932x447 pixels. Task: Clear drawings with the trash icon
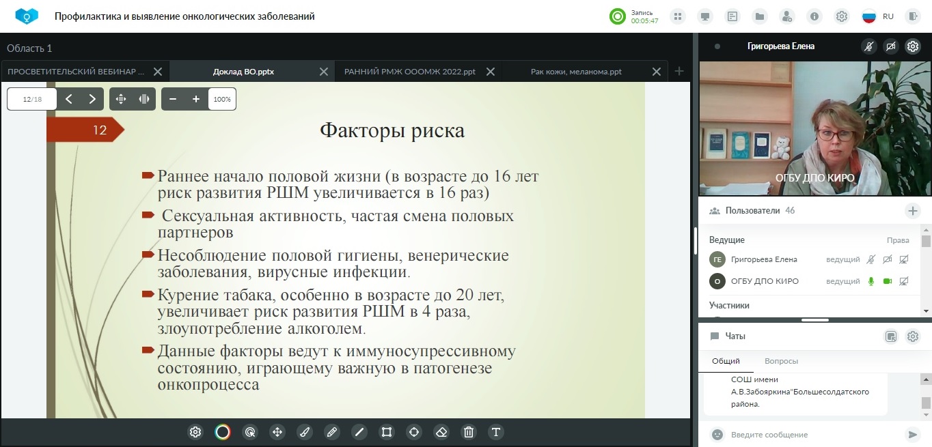coord(469,432)
